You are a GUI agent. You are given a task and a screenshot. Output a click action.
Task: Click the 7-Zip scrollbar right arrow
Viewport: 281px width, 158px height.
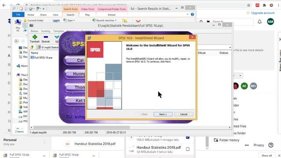coord(230,127)
